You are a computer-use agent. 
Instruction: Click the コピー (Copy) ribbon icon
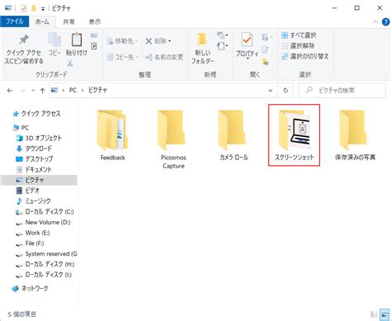(55, 44)
